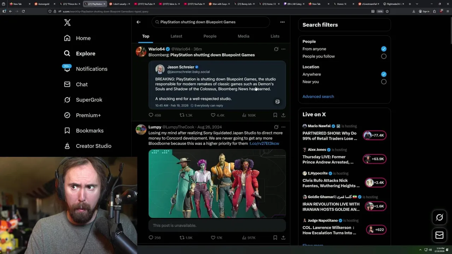The image size is (452, 254).
Task: Open more options on Wario64 post
Action: click(x=283, y=49)
